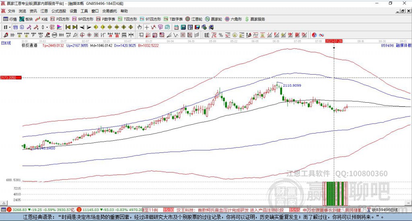Open the 工具 menu
Image resolution: width=412 pixels, height=221 pixels.
click(x=84, y=11)
